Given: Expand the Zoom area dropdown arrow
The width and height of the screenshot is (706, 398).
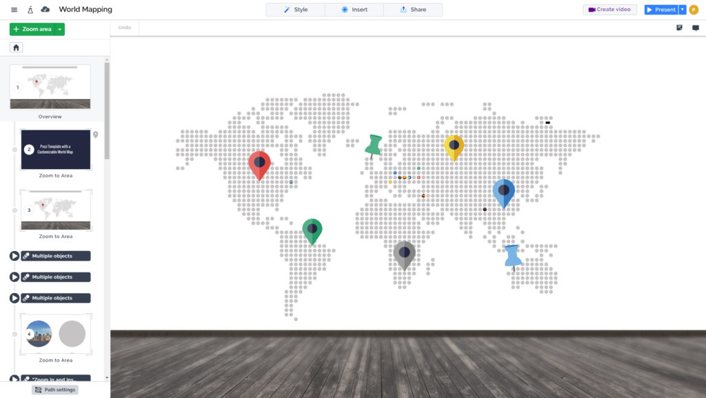Looking at the screenshot, I should pyautogui.click(x=60, y=29).
